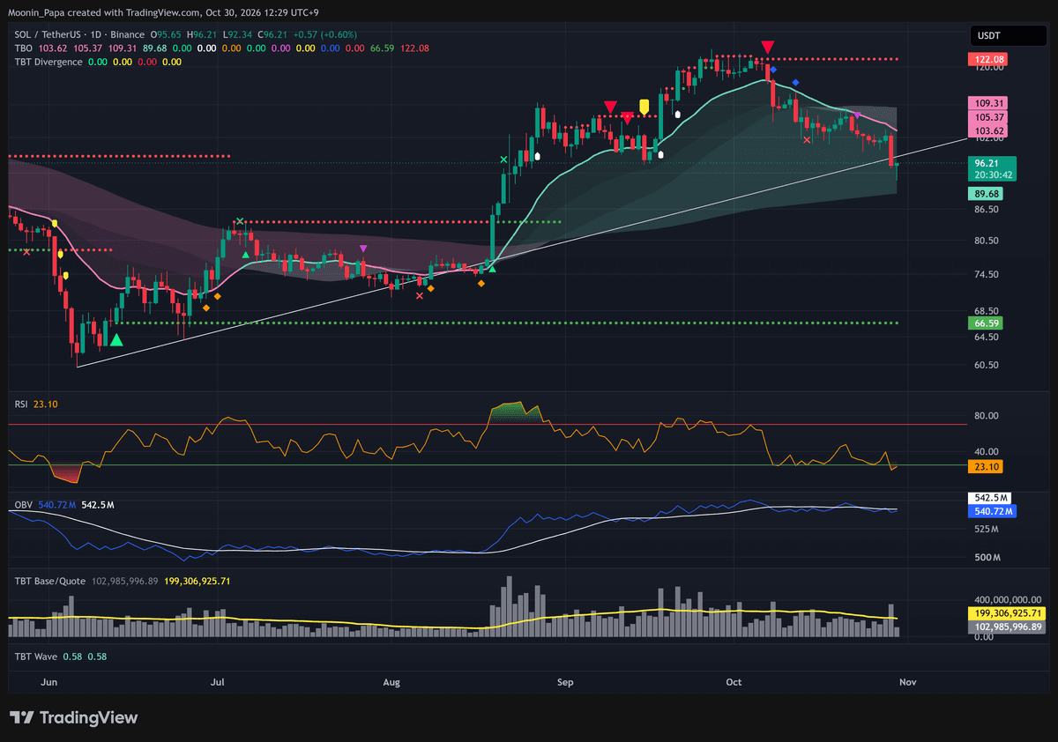Click the large green up-triangle signal in June
The image size is (1058, 742).
point(116,339)
